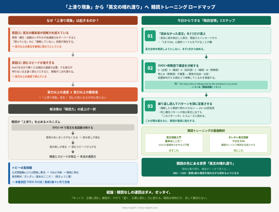Open footer link tobey-english.com

coord(148,208)
